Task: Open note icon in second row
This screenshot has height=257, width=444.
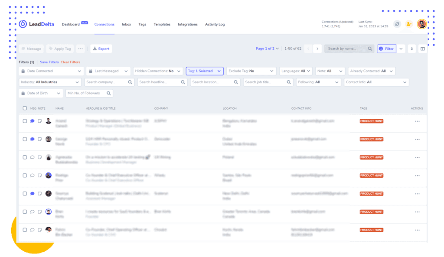Action: coord(39,139)
